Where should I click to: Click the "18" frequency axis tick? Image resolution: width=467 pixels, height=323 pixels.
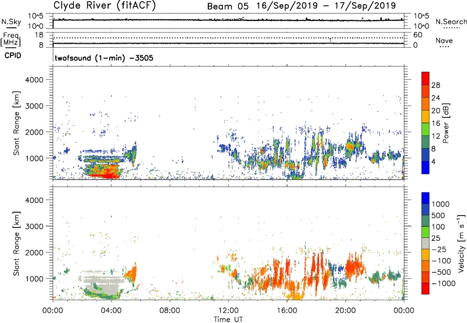tap(39, 35)
